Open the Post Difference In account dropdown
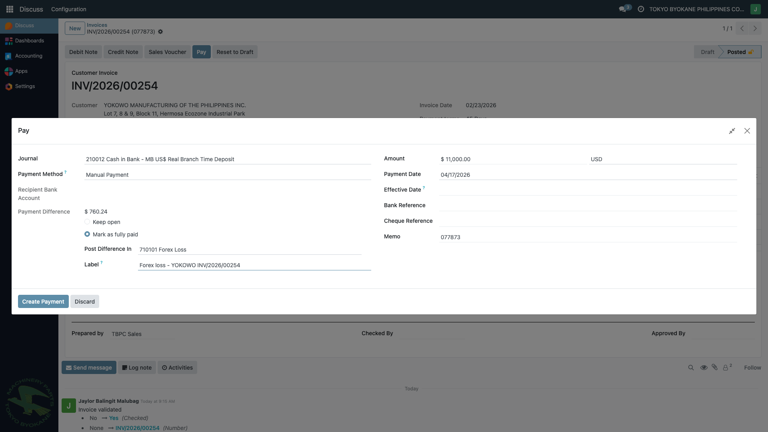This screenshot has width=768, height=432. coord(249,250)
